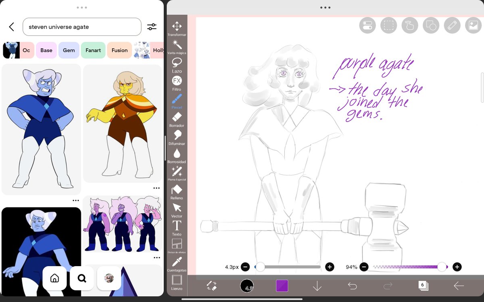Increase opacity with plus button
This screenshot has width=484, height=302.
click(x=457, y=267)
